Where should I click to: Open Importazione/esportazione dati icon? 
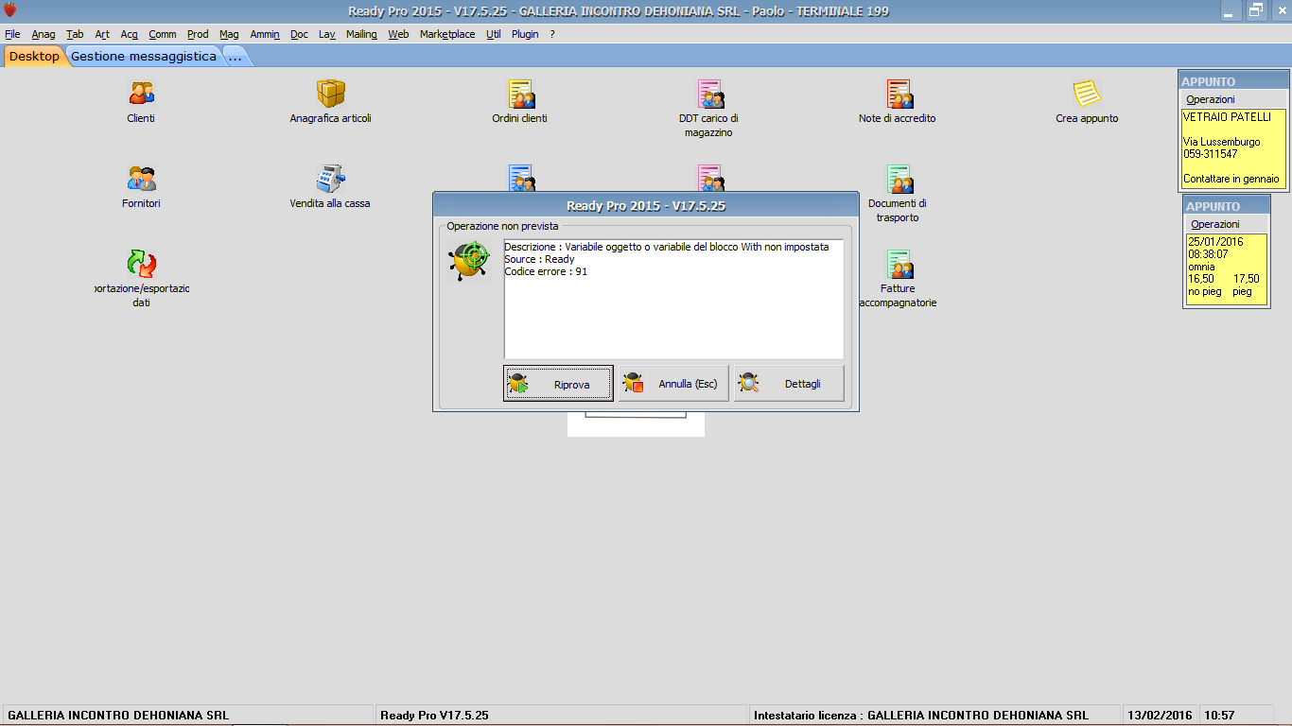click(141, 263)
